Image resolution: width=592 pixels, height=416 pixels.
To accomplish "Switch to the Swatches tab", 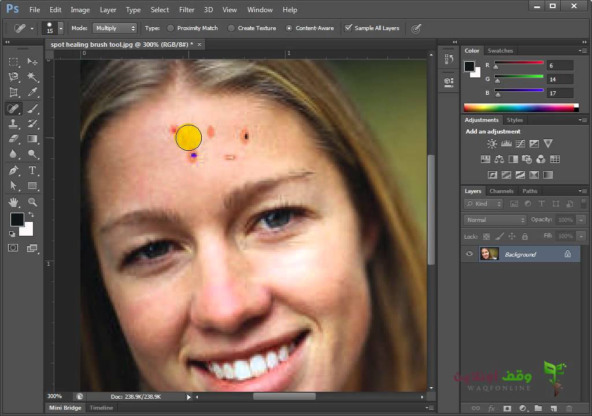I will pos(500,51).
